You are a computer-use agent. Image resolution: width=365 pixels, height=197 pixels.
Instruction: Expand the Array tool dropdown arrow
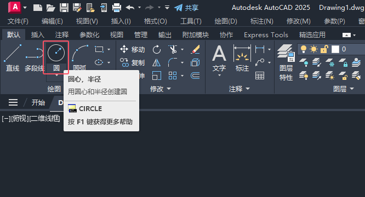(x=182, y=76)
